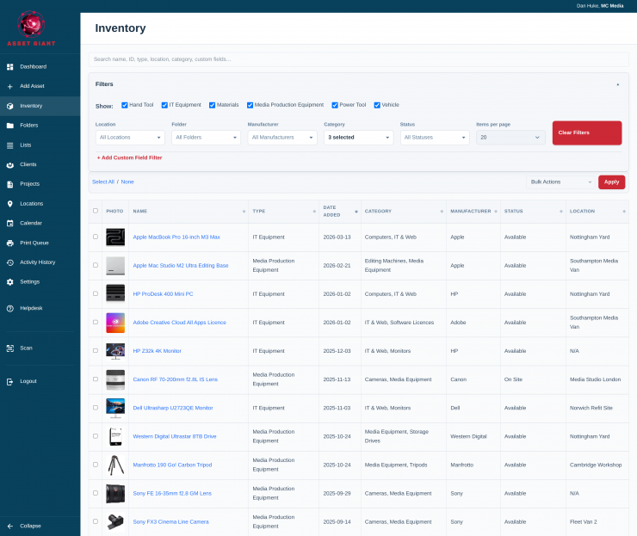The image size is (637, 536).
Task: Click the Lists icon in sidebar
Action: pos(10,145)
